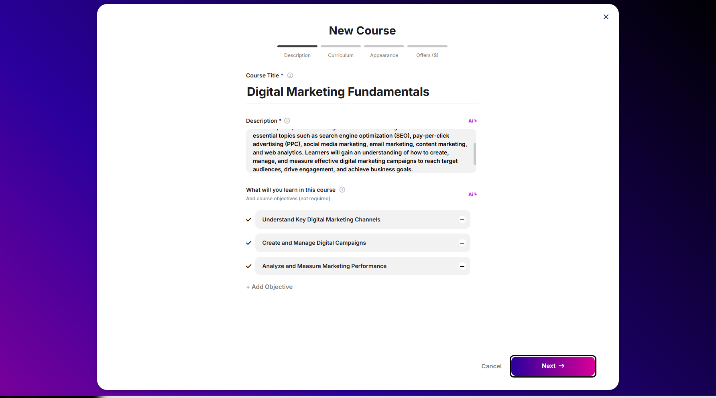Proceed with the Next button
716x398 pixels.
[x=553, y=366]
